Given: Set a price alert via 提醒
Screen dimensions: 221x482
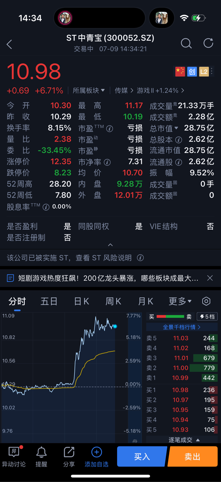Looking at the screenshot, I should (x=41, y=457).
